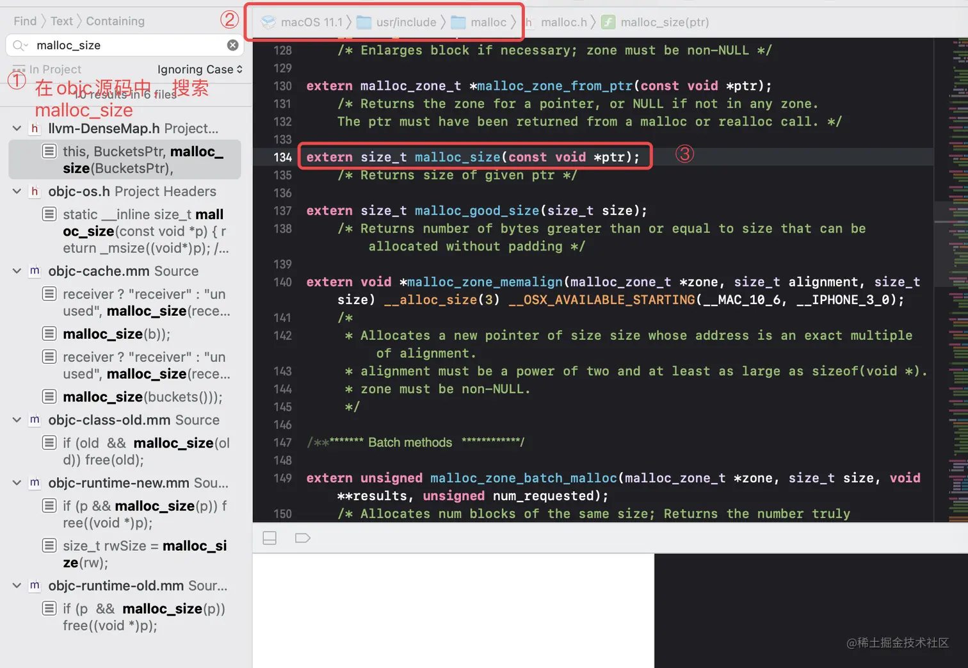Open the malloc folder jump bar segment
Viewport: 968px width, 668px height.
coord(479,22)
